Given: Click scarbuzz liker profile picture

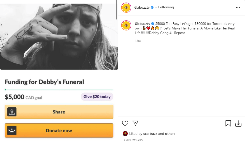Looking at the screenshot, I should point(125,134).
